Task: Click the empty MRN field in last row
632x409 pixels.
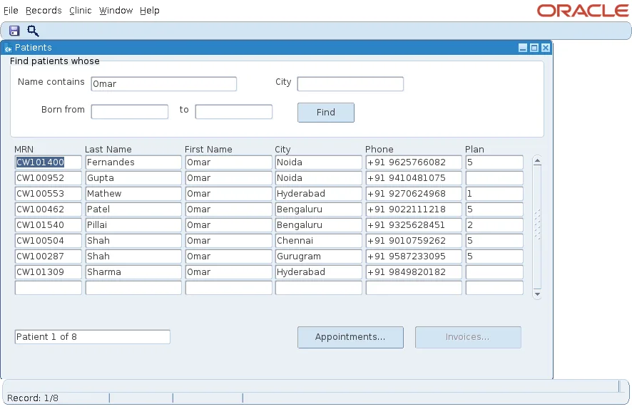Action: pos(48,288)
